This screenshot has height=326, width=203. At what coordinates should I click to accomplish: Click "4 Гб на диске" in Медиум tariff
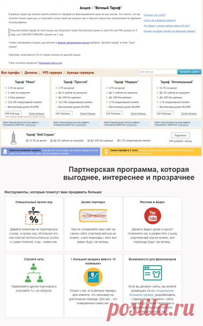tap(117, 88)
